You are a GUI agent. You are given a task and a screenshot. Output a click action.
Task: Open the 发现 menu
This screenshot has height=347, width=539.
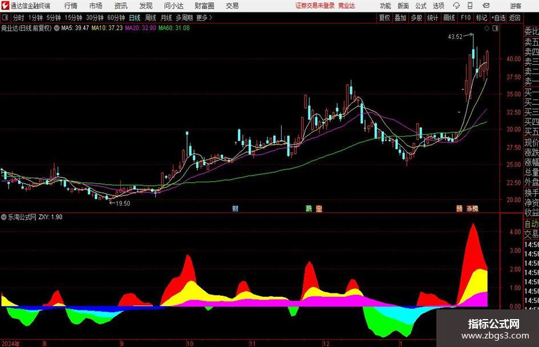click(146, 6)
